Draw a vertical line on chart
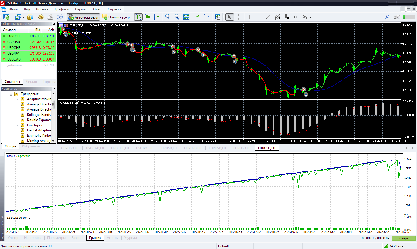Image resolution: width=417 pixels, height=249 pixels. click(x=250, y=17)
